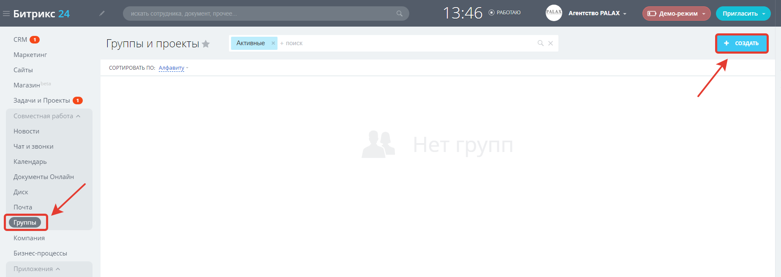
Task: Remove the Активные filter chip with x
Action: [x=273, y=43]
